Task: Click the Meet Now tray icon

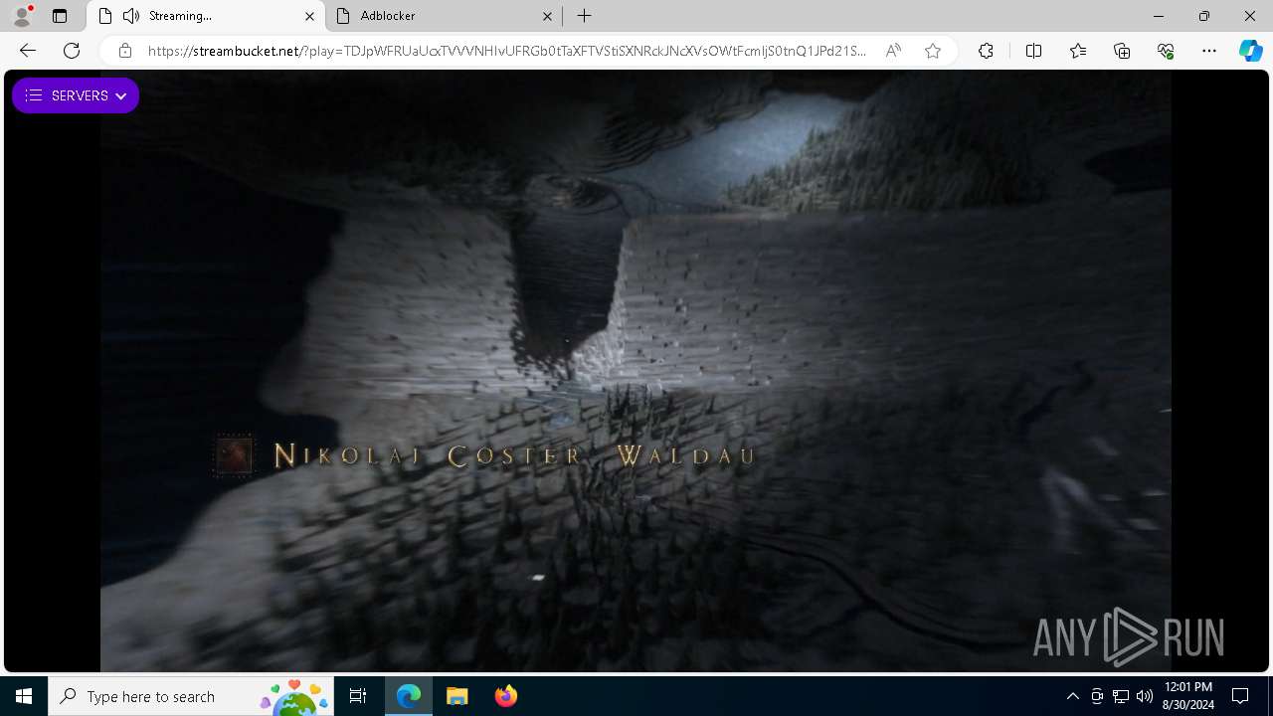Action: click(x=1097, y=696)
